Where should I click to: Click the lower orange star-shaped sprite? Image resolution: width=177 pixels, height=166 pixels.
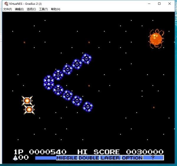[29, 110]
